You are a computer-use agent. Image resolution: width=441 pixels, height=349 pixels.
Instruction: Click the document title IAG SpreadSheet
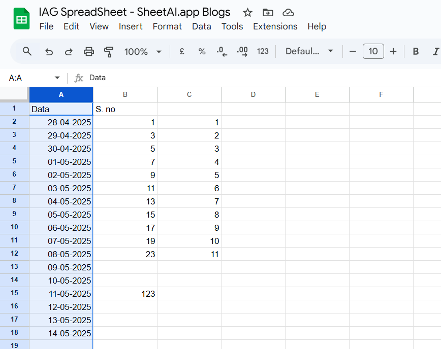click(x=135, y=12)
